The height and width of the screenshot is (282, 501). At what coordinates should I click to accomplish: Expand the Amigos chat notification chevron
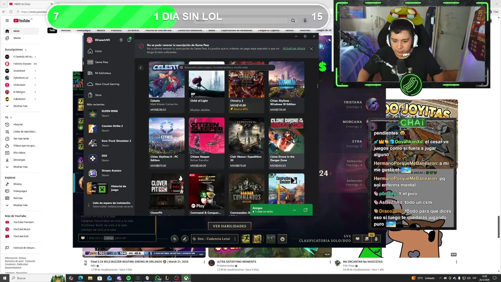tap(294, 210)
